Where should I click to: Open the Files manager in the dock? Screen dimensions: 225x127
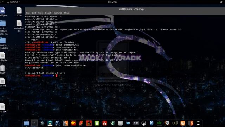[x=27, y=123]
